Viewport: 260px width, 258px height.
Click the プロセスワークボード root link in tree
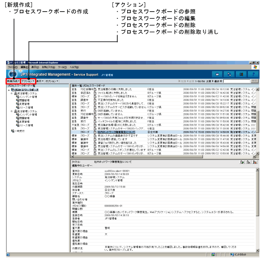27,90
